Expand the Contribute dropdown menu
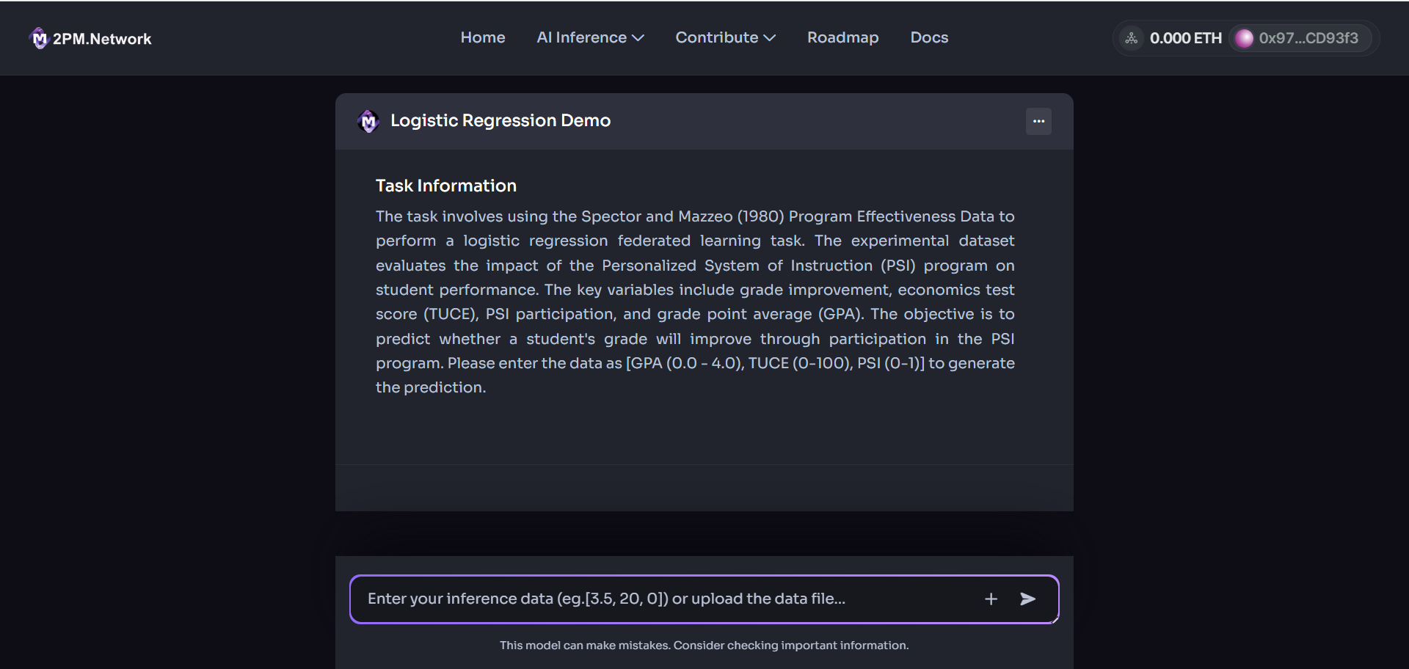Screen dimensions: 1409x669 click(x=725, y=37)
